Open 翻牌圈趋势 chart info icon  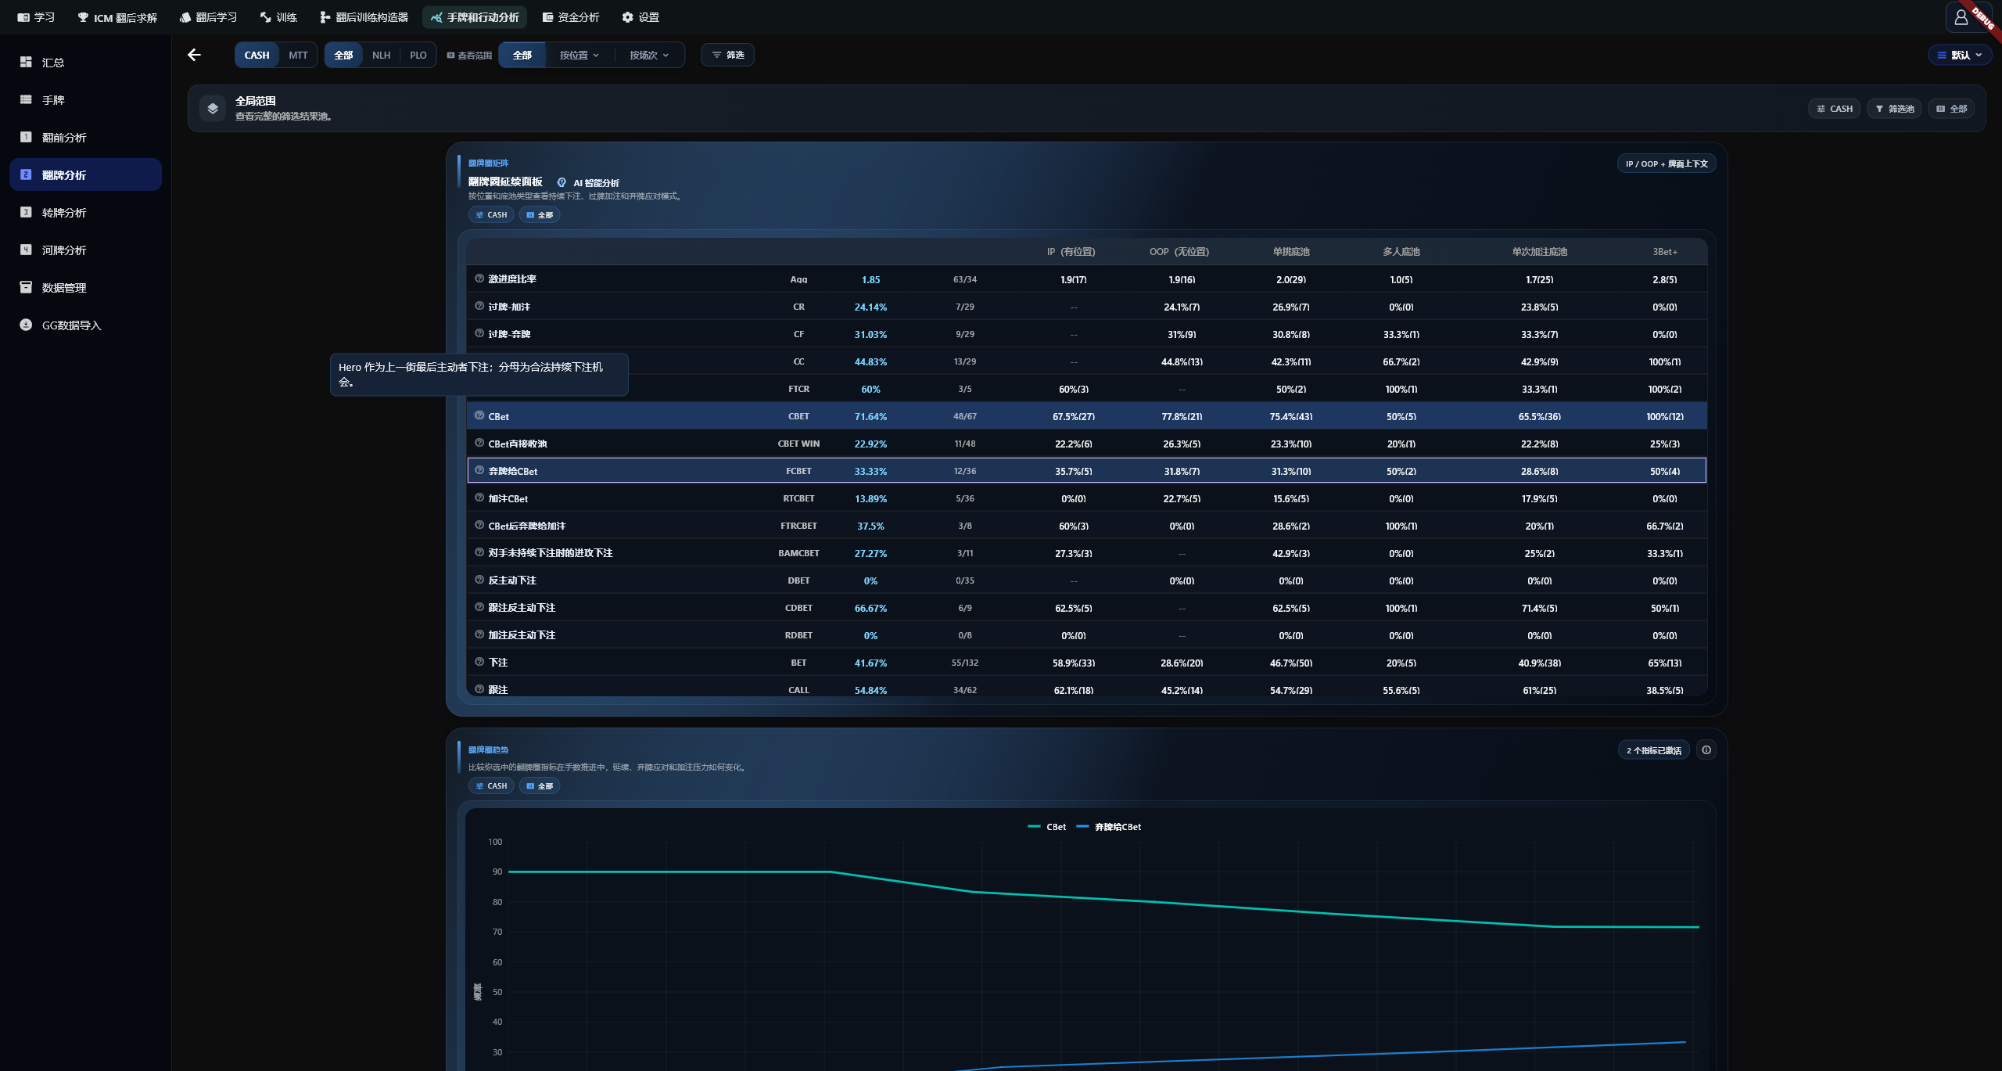1706,749
